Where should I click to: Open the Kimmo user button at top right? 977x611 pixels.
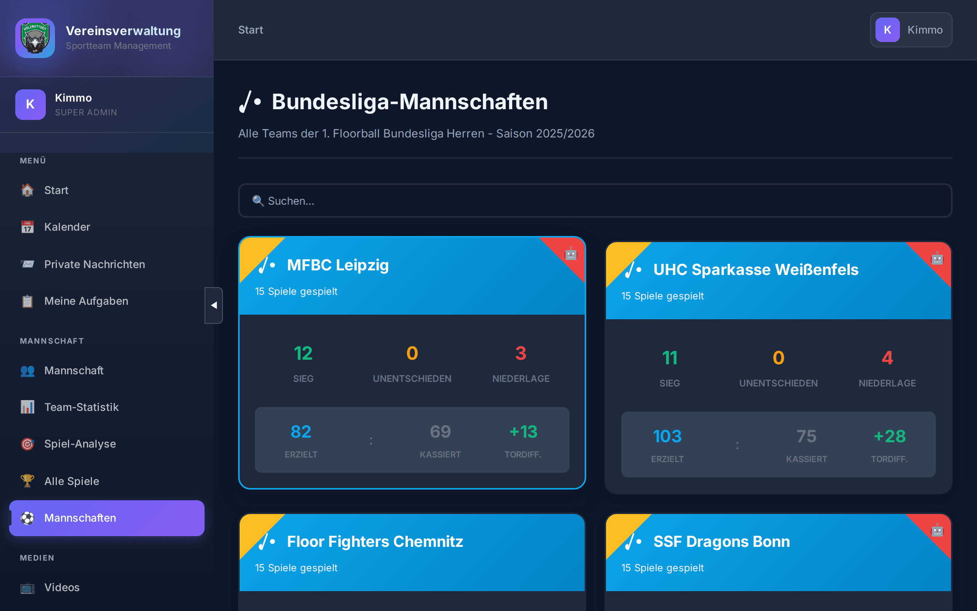tap(911, 30)
